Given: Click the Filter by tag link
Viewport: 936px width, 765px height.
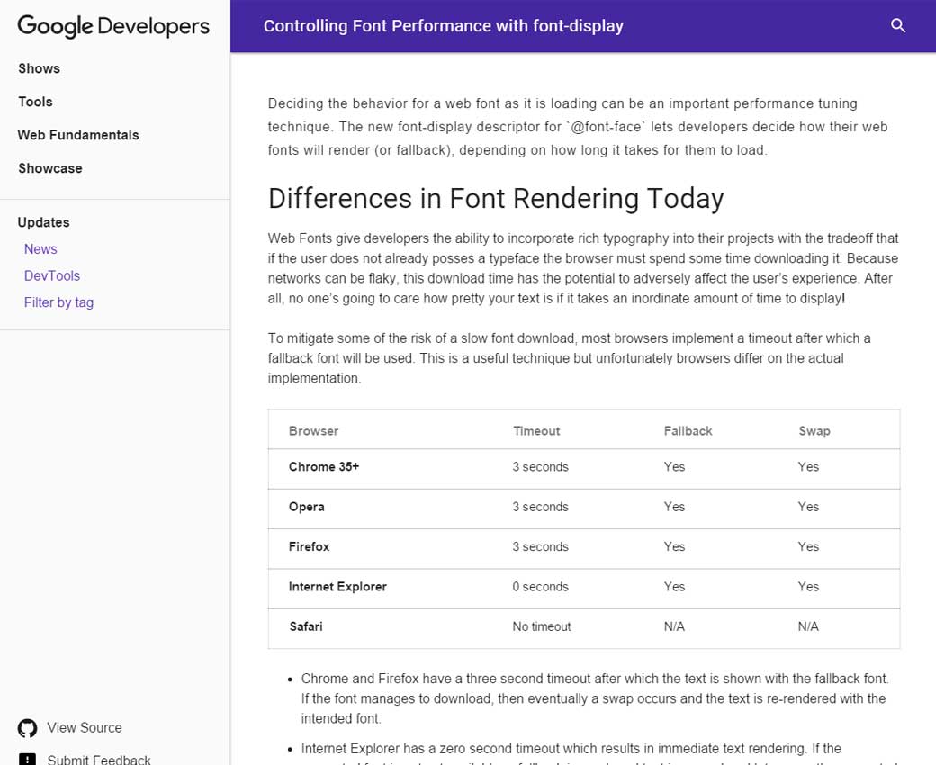Looking at the screenshot, I should click(58, 302).
